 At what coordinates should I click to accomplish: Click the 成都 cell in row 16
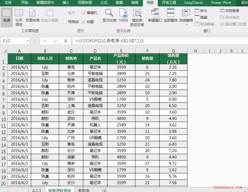coord(71,157)
